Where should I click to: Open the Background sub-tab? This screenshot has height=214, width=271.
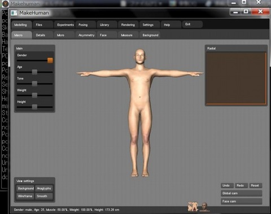(x=150, y=35)
